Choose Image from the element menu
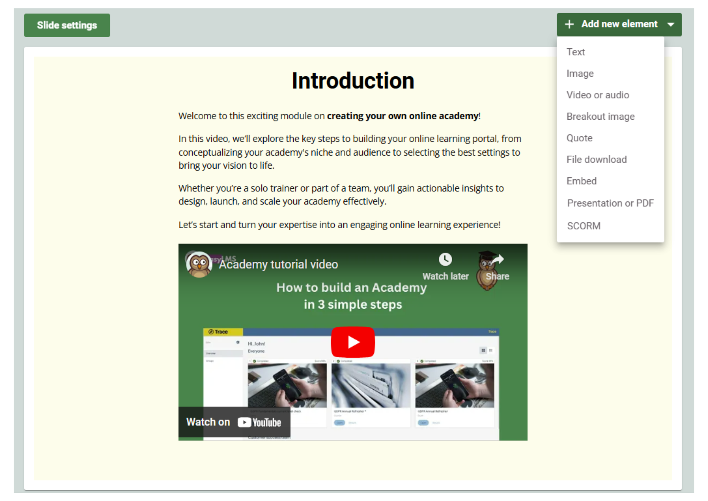Viewport: 708px width, 501px height. coord(580,73)
